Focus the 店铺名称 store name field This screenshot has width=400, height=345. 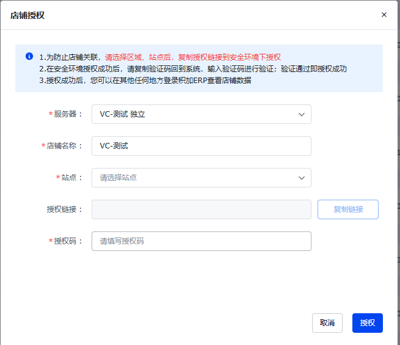point(201,146)
